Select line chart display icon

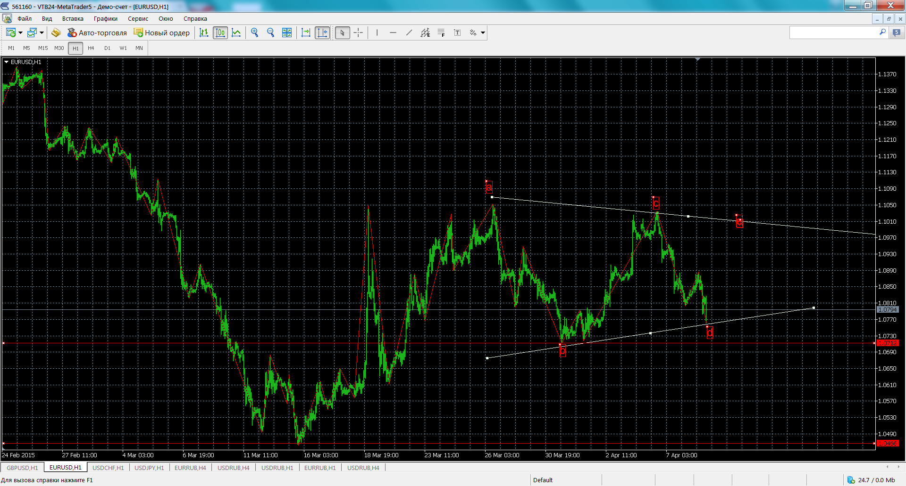tap(236, 32)
